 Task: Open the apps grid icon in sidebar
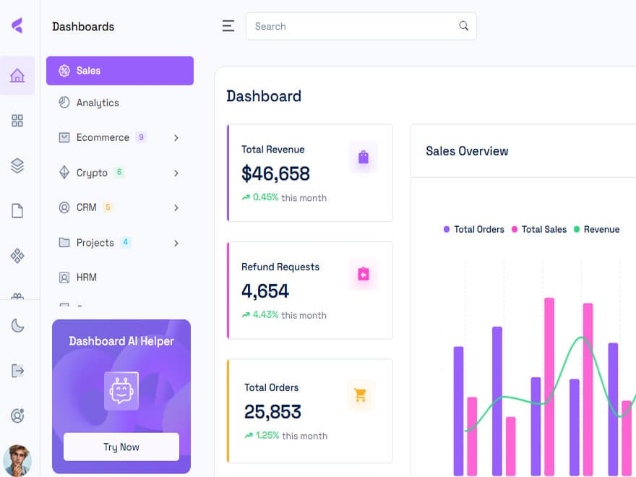coord(17,121)
